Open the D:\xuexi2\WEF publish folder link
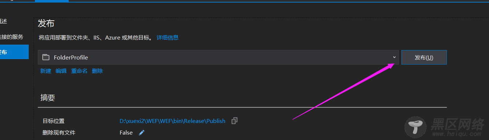Viewport: 489px width, 140px height. (x=172, y=121)
